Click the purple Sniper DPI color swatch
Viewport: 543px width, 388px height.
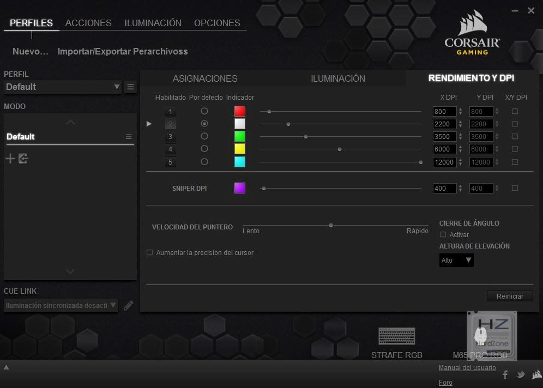pos(240,188)
